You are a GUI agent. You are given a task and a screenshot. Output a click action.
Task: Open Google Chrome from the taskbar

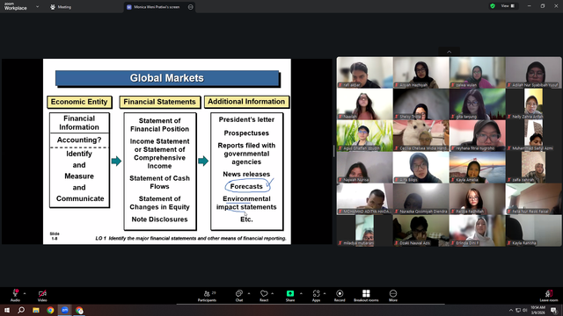click(x=50, y=310)
